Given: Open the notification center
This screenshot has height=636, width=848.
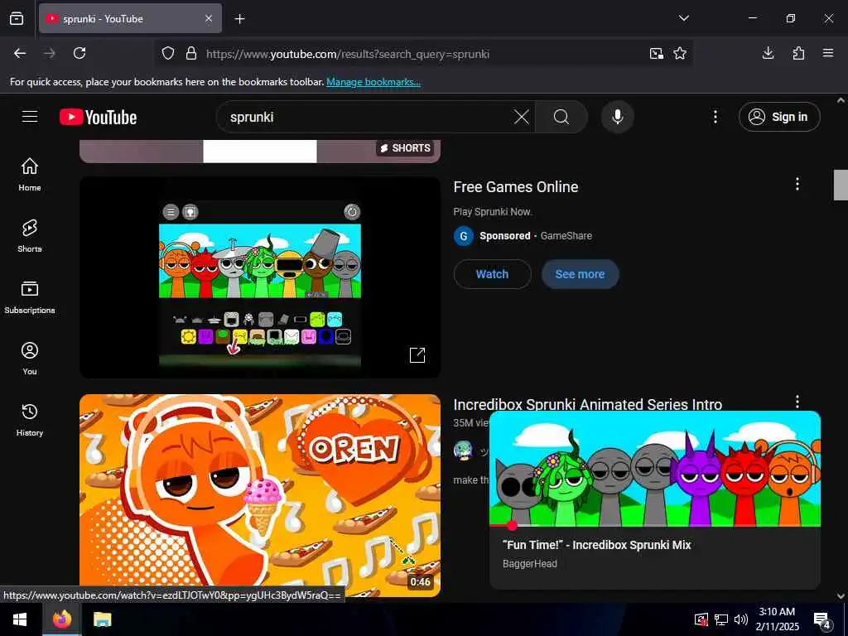Looking at the screenshot, I should (822, 620).
